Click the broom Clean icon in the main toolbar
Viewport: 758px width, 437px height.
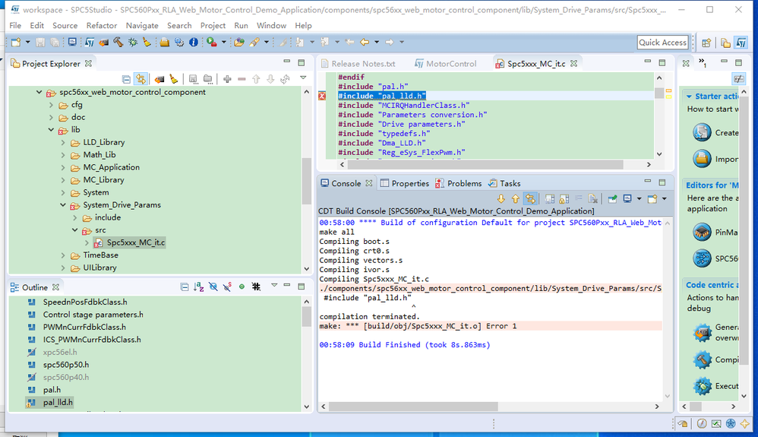pos(147,43)
